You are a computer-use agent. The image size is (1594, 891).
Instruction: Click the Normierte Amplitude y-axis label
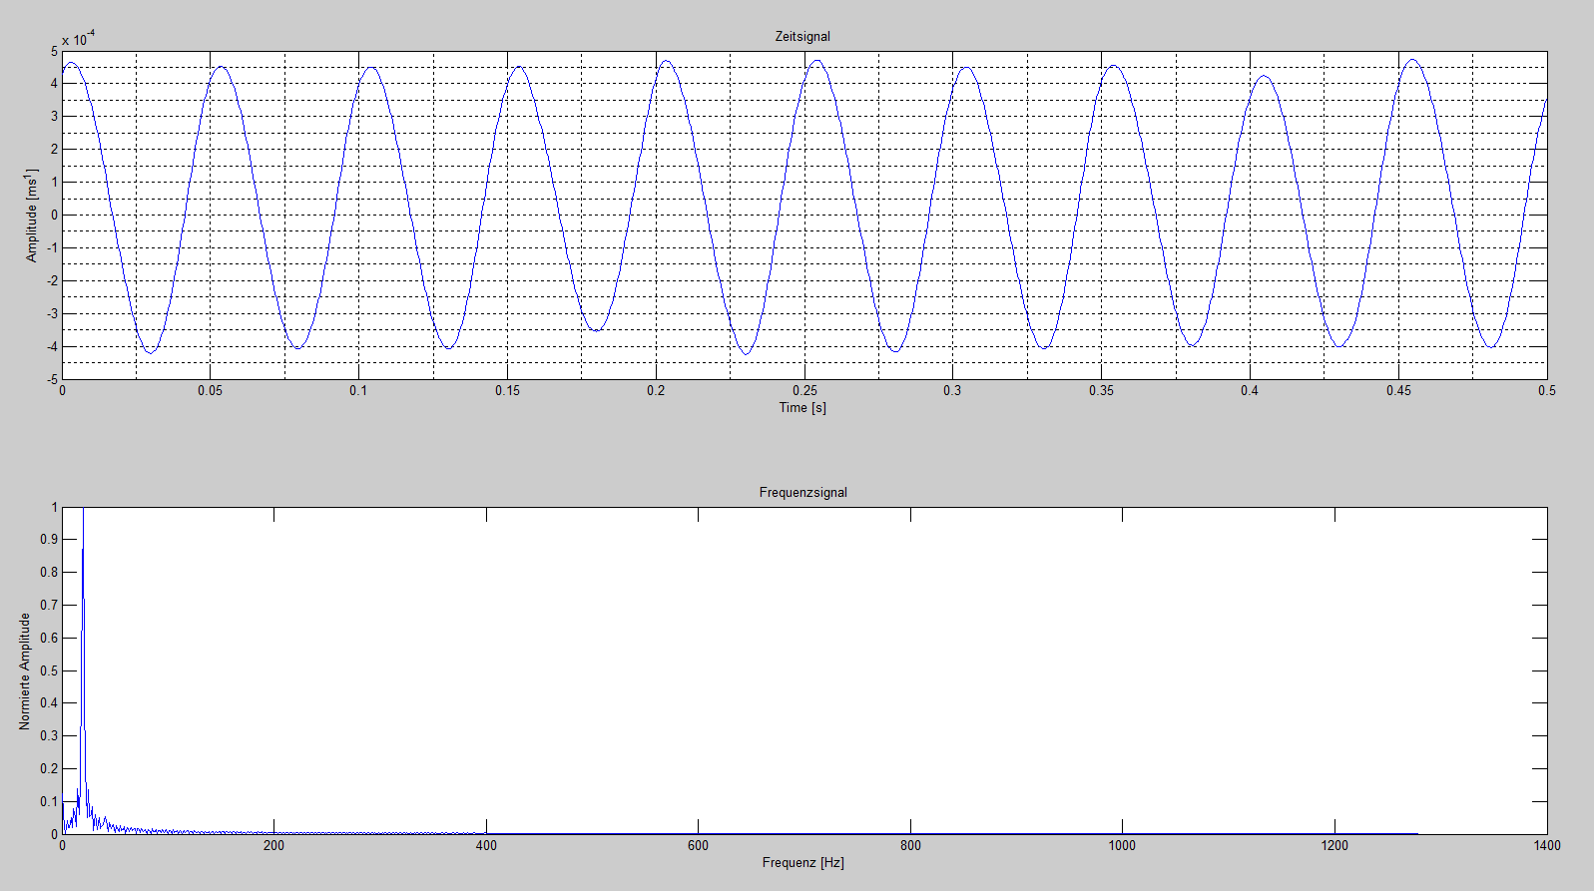click(25, 671)
